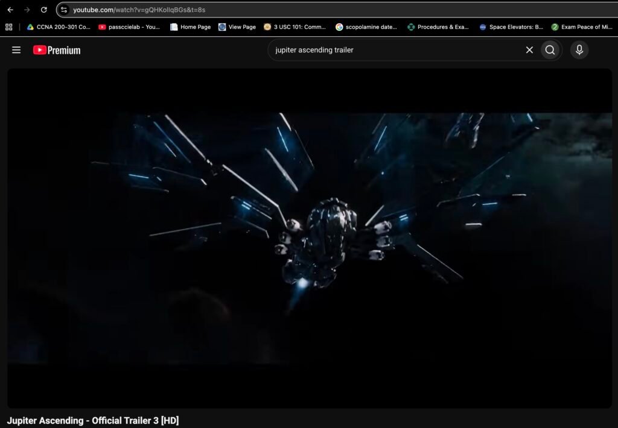Open Home Page bookmark

pyautogui.click(x=190, y=27)
